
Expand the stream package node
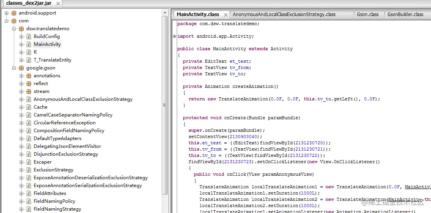(x=22, y=91)
